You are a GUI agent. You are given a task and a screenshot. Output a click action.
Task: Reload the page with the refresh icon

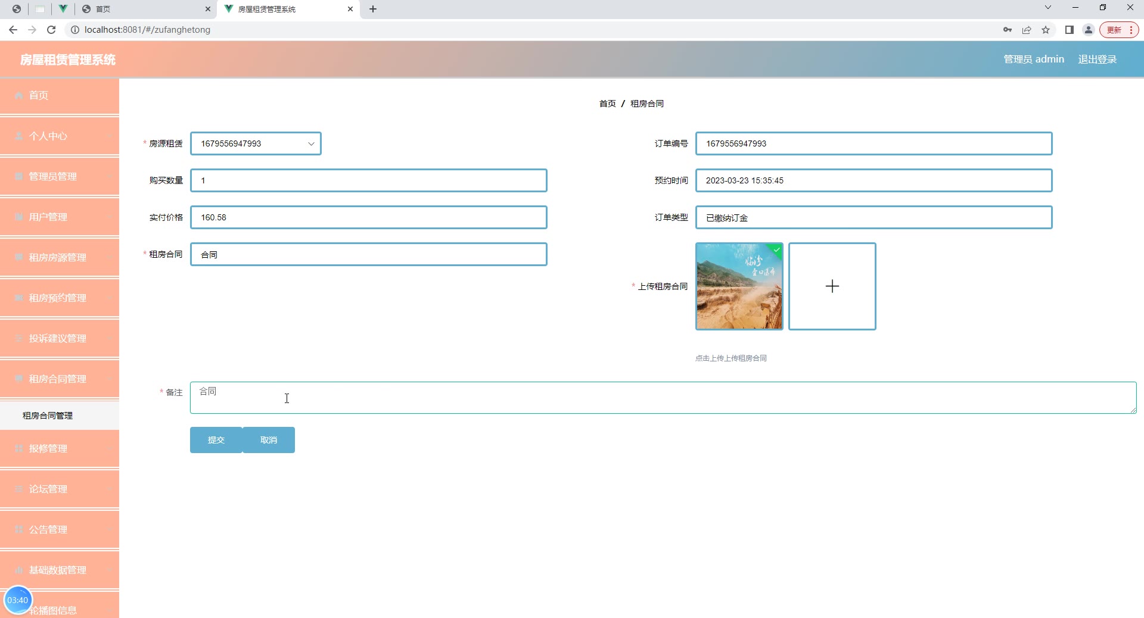click(x=51, y=30)
